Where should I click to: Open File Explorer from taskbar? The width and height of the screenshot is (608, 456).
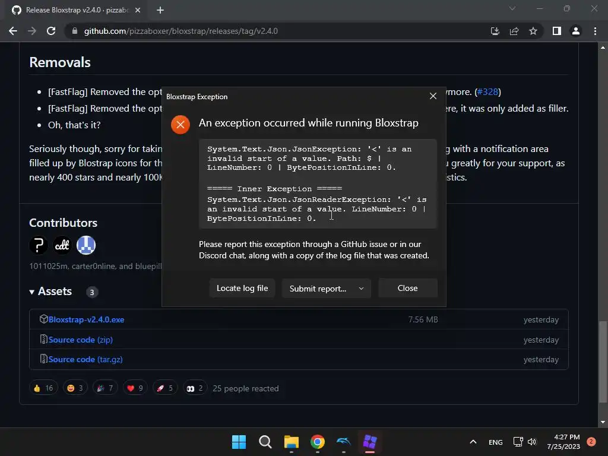[x=291, y=442]
